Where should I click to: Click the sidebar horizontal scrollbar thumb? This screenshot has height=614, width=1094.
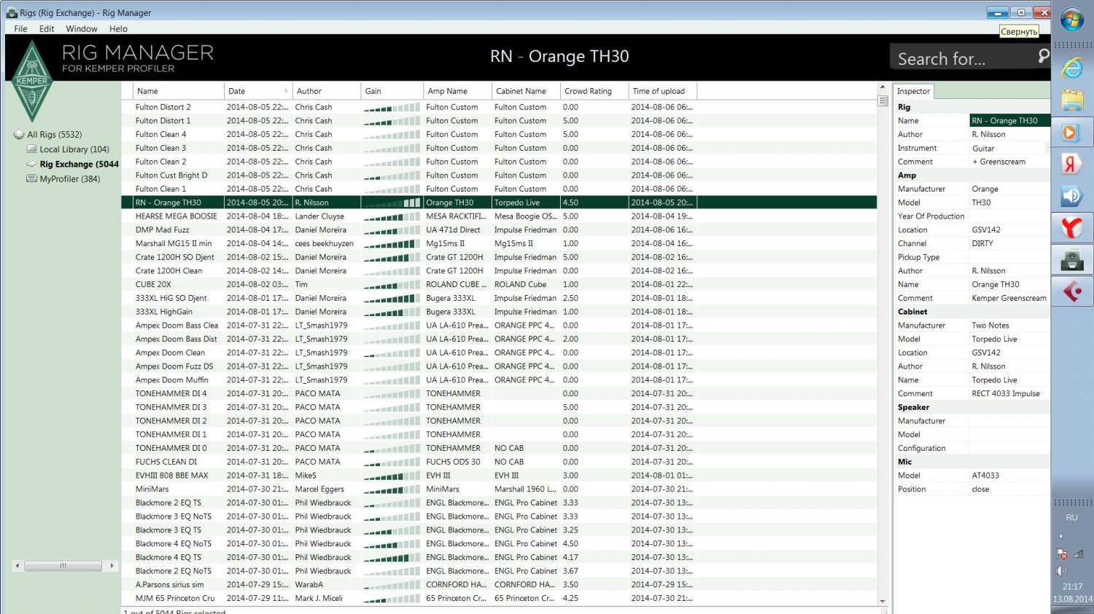coord(63,566)
